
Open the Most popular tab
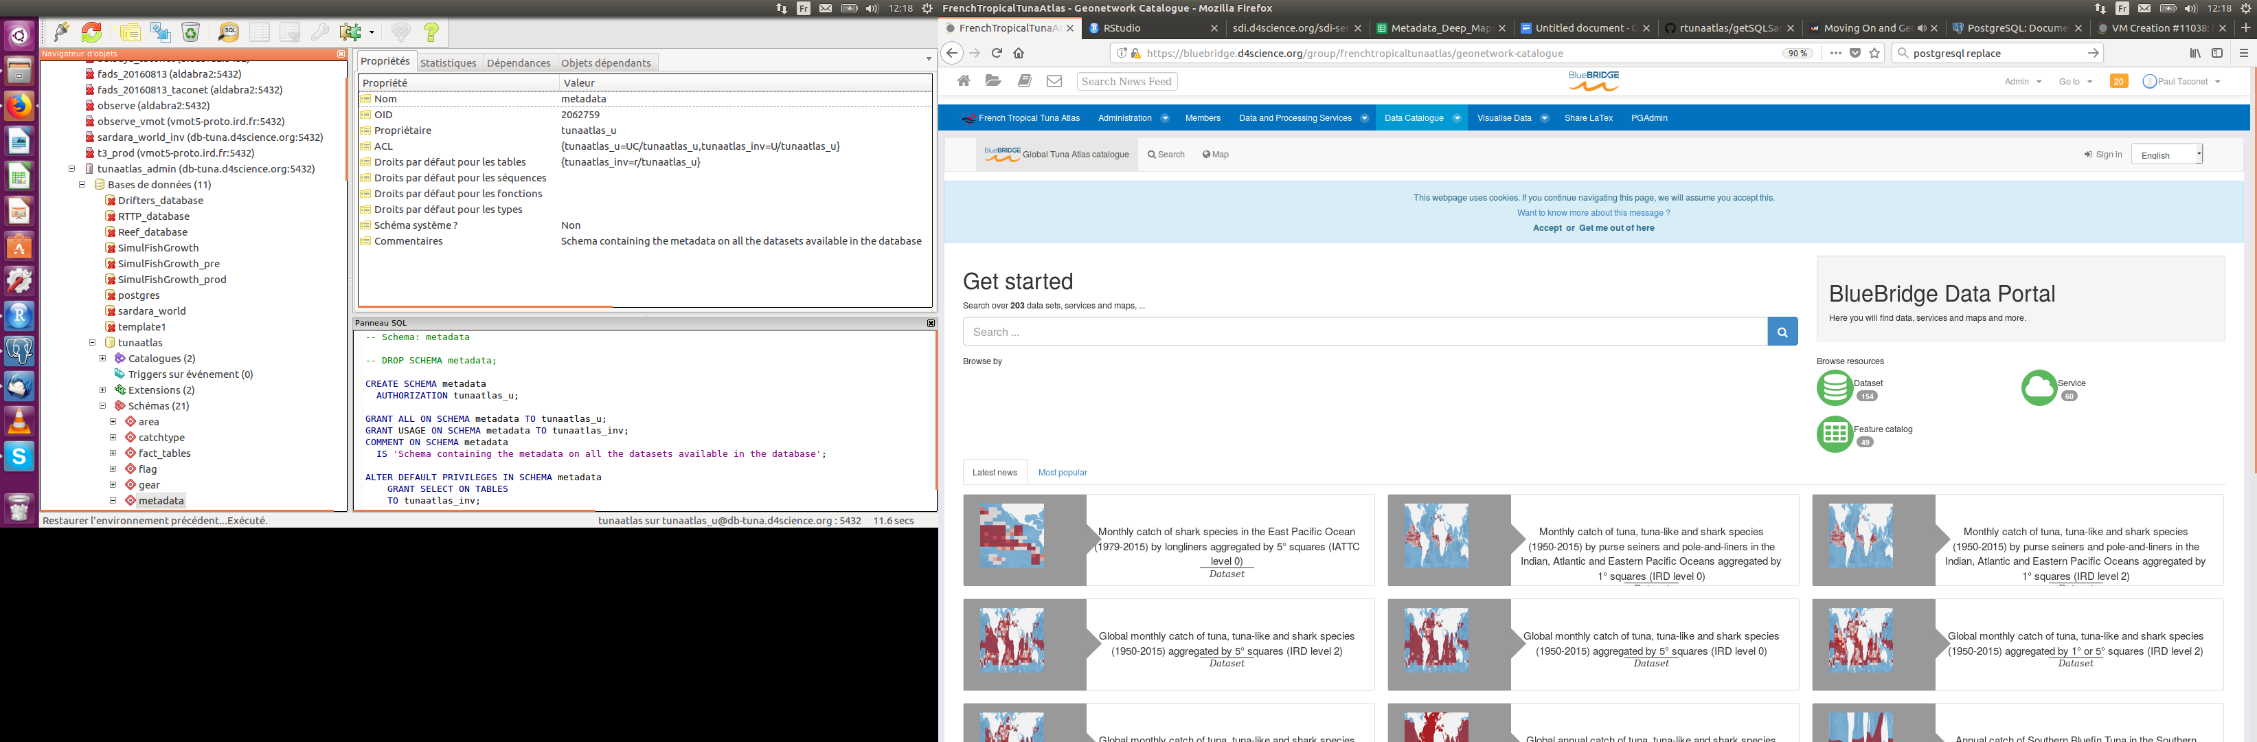(1062, 472)
